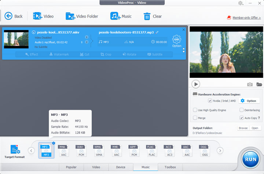Play the preview video

pyautogui.click(x=196, y=84)
